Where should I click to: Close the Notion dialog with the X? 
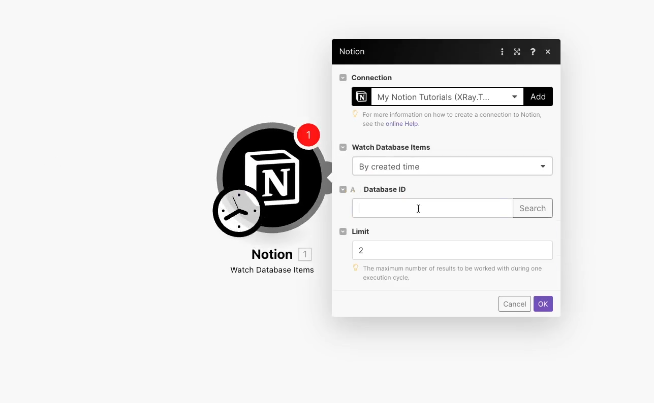pyautogui.click(x=548, y=52)
